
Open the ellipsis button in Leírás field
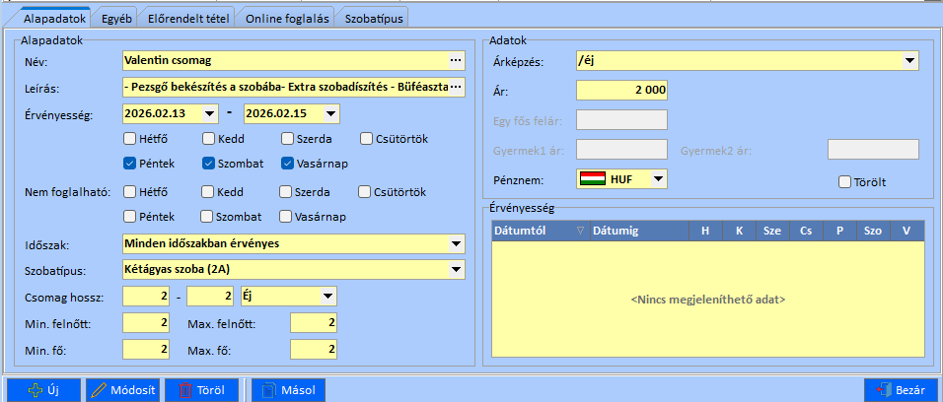tap(455, 88)
